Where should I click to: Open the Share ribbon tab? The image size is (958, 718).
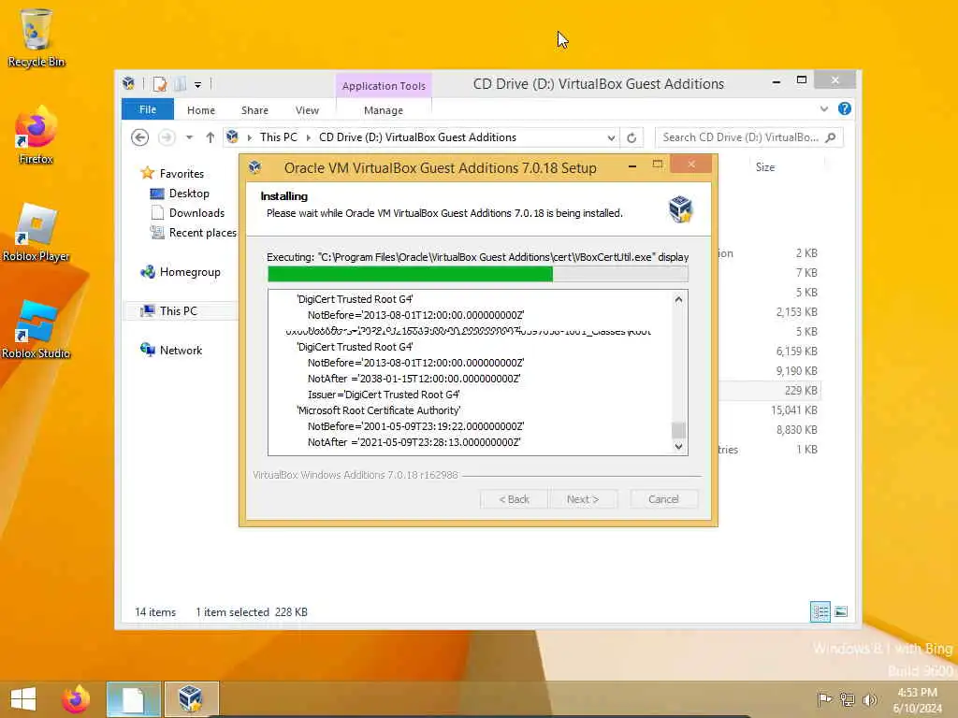(x=254, y=110)
